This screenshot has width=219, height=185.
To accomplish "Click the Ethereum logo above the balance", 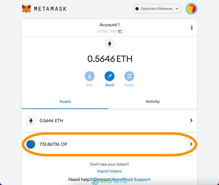I will click(x=109, y=44).
